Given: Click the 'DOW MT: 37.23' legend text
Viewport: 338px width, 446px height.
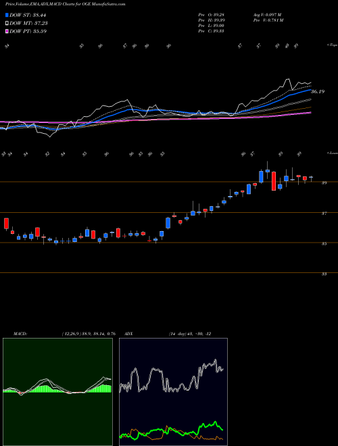Looking at the screenshot, I should point(28,24).
